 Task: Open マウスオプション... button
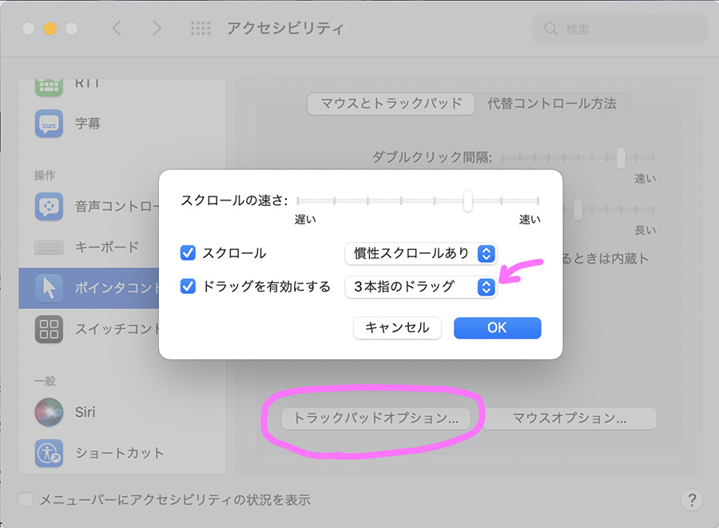(x=570, y=418)
